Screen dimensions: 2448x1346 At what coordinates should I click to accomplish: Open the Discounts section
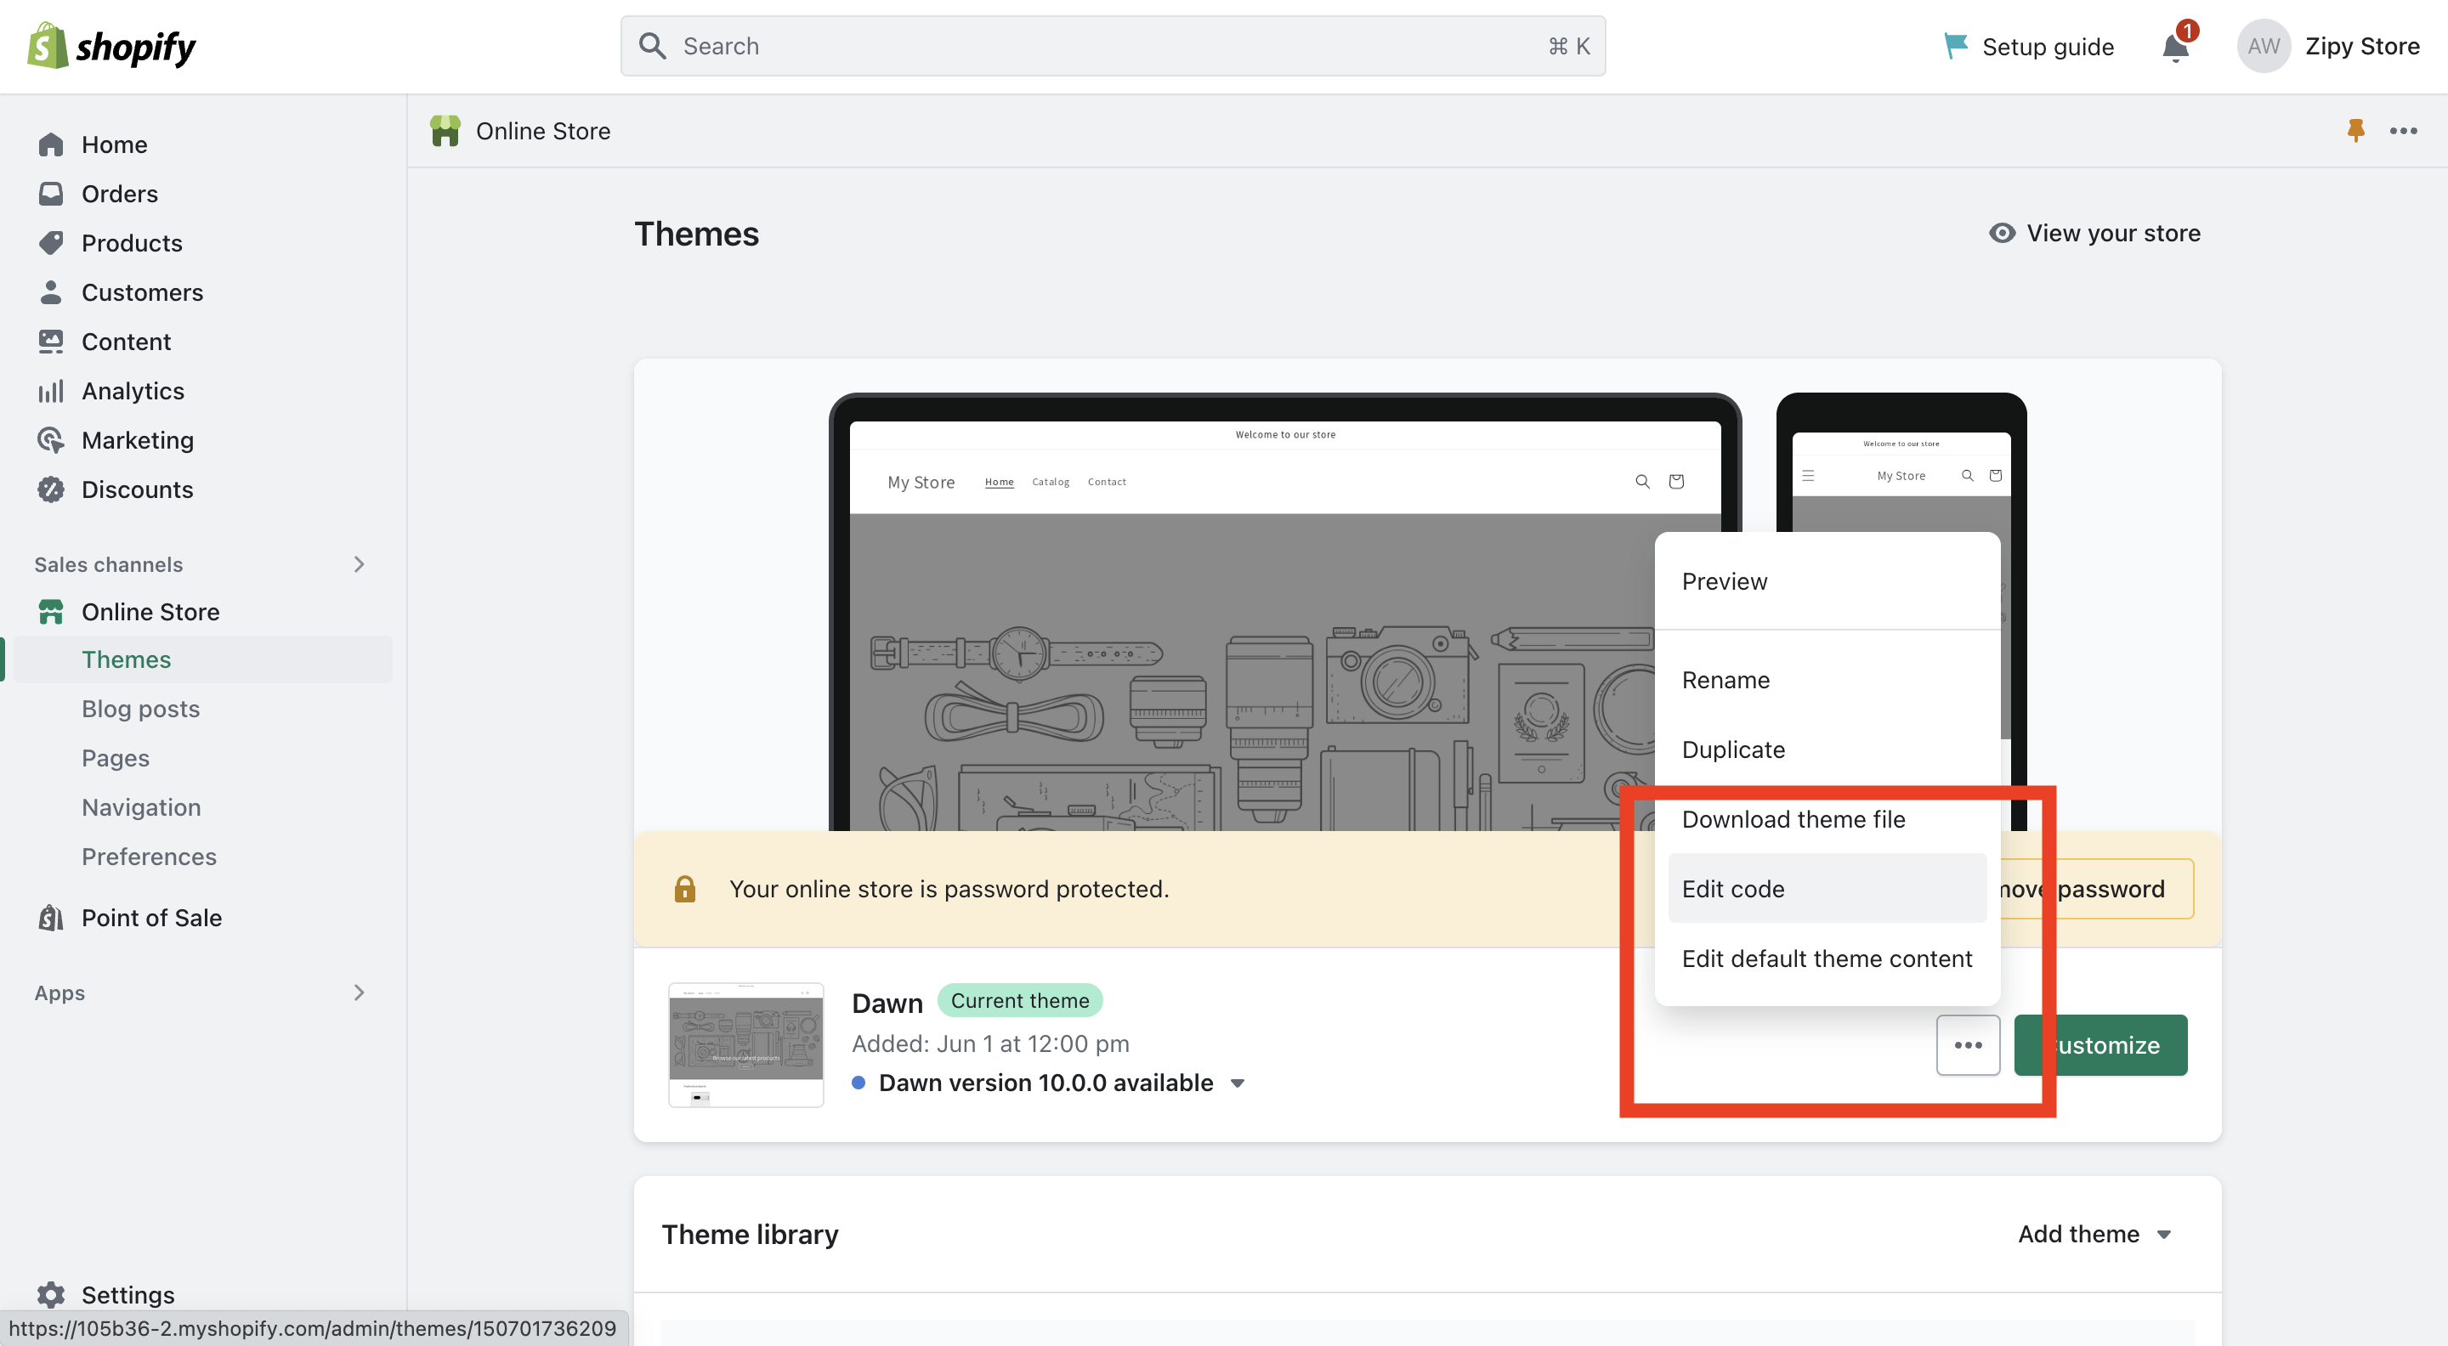137,490
